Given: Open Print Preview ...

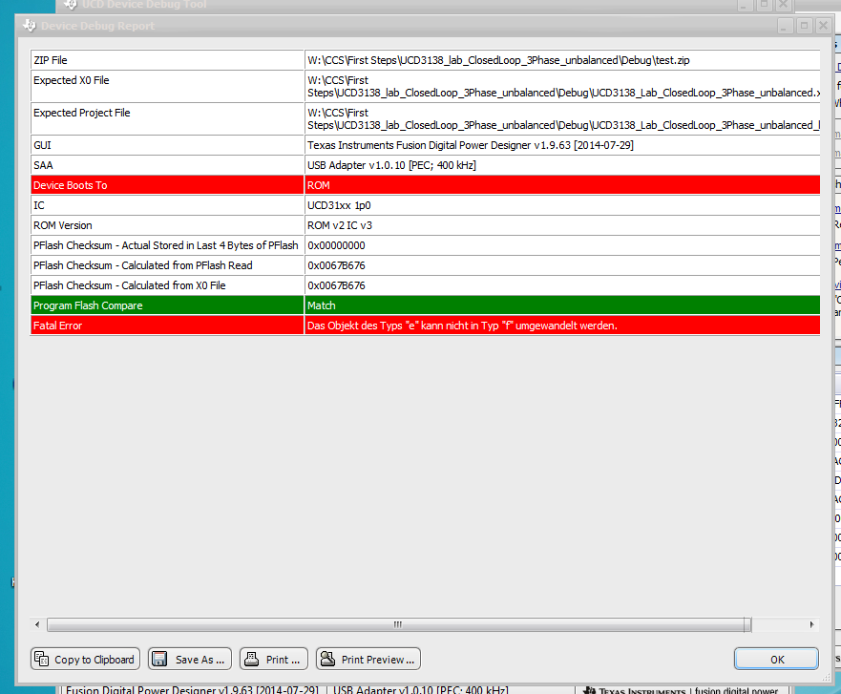Looking at the screenshot, I should coord(368,659).
